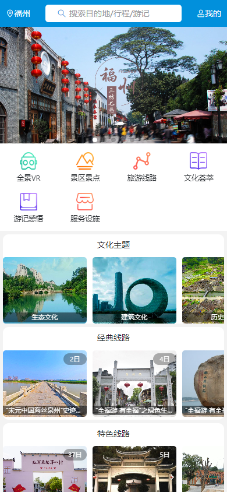The image size is (227, 492).
Task: Click the 旅游线路 label text
Action: (142, 178)
